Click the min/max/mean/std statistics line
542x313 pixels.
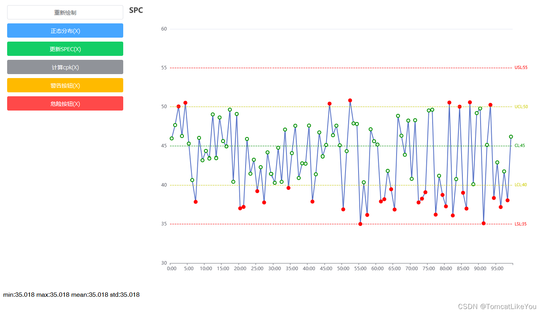tap(71, 295)
